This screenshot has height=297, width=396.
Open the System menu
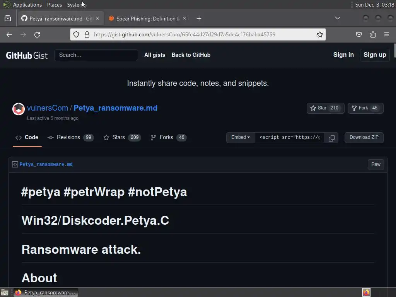click(x=75, y=5)
